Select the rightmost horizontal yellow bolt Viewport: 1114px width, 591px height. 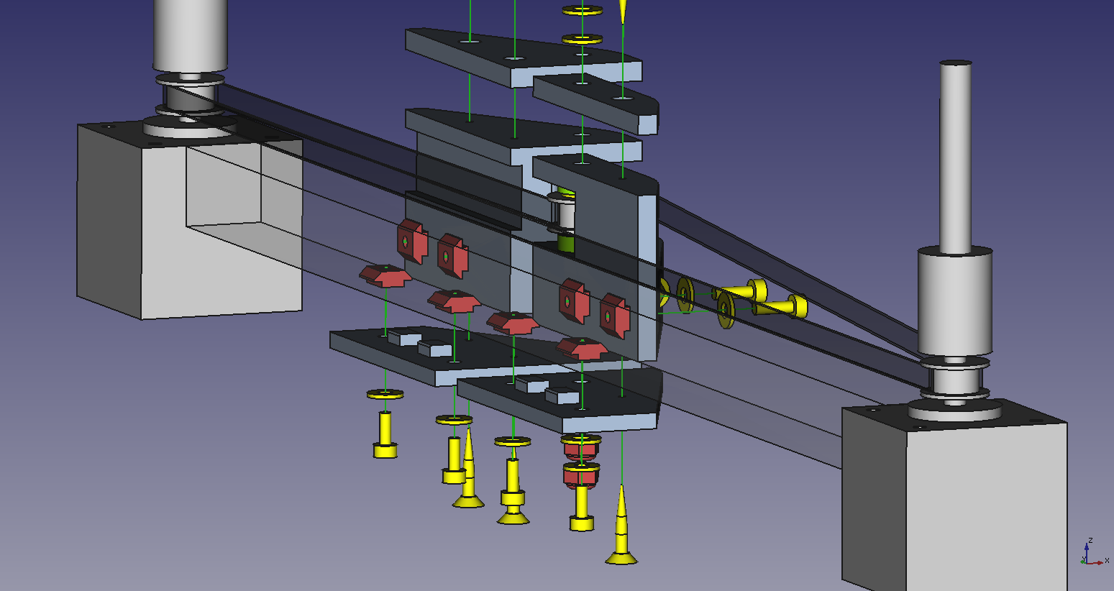point(782,307)
